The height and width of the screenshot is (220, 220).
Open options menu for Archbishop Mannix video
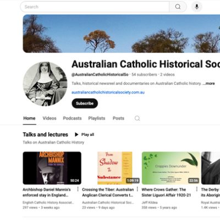78,189
